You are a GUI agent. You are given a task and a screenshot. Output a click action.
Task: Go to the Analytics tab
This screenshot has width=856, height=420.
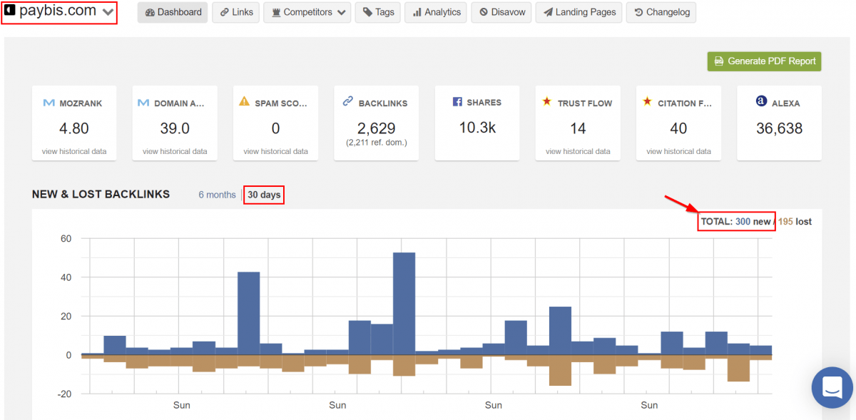[x=436, y=12]
